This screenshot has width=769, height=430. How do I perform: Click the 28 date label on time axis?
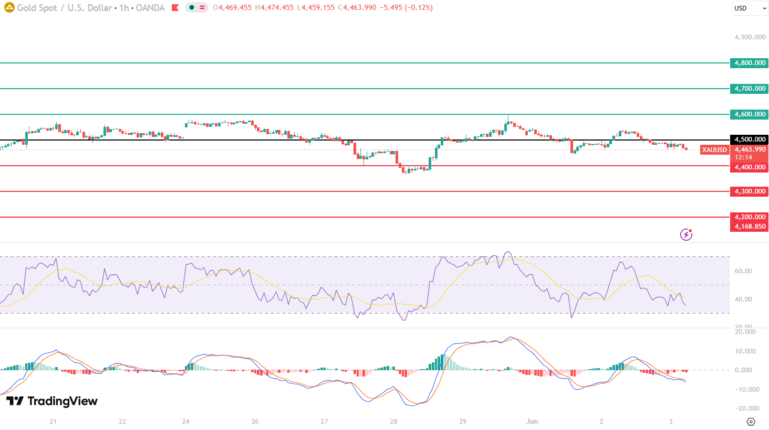tap(393, 421)
